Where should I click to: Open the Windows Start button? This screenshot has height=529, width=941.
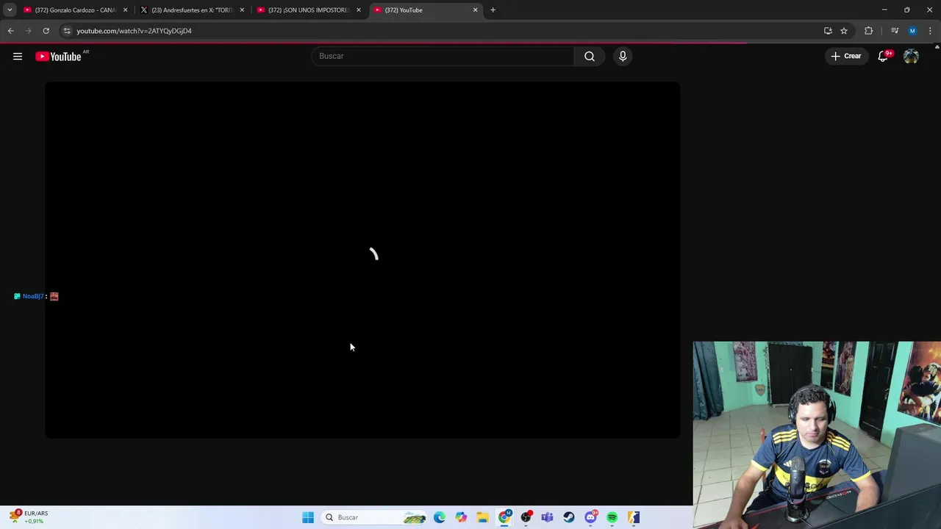[308, 517]
